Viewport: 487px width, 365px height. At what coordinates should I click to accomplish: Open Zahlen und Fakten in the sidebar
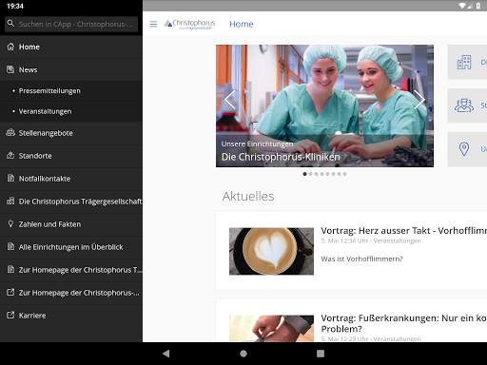click(71, 224)
